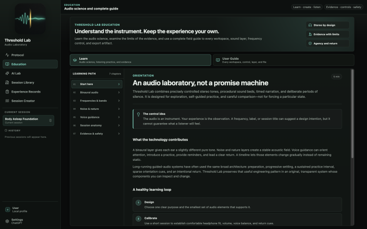Expand the Start here chapter chevron

click(119, 84)
